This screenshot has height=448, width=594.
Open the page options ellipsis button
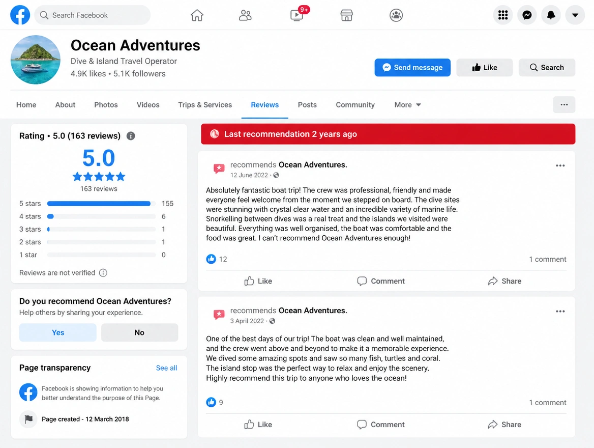click(x=564, y=105)
